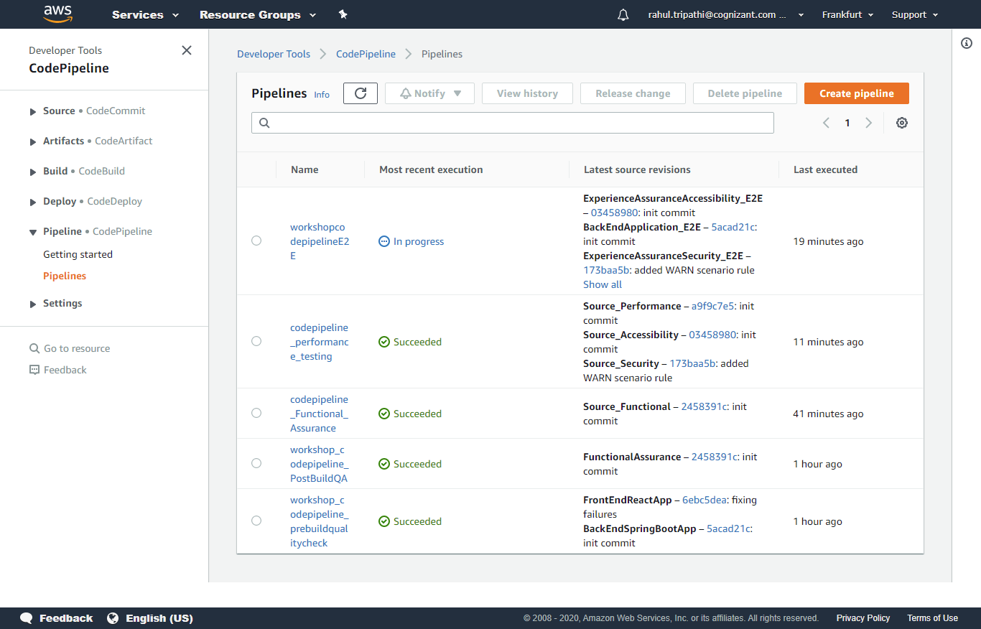Click the info circle icon at right edge
This screenshot has height=629, width=981.
(x=967, y=43)
